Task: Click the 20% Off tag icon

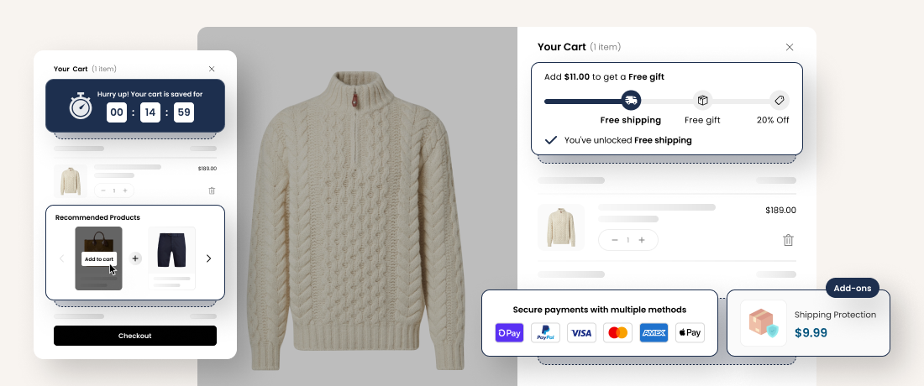Action: coord(779,101)
